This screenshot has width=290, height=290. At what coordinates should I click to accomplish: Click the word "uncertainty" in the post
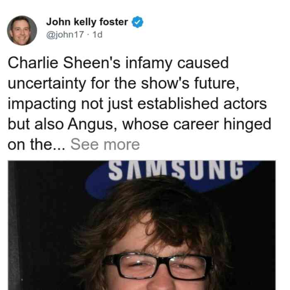point(47,84)
